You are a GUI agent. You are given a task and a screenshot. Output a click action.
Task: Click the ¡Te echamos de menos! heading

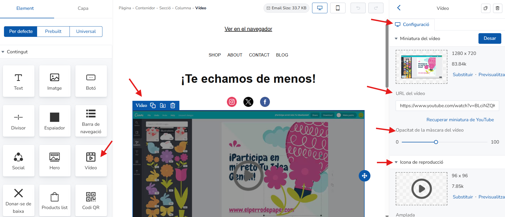click(248, 79)
